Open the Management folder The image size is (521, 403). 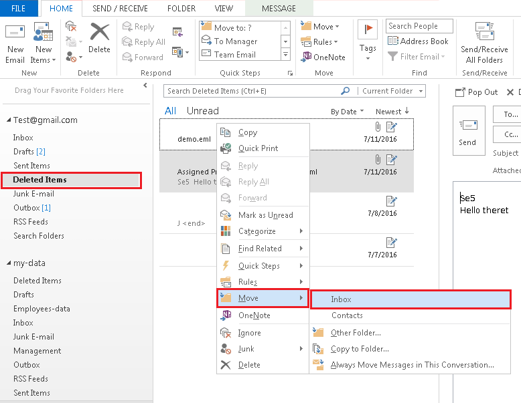point(38,351)
